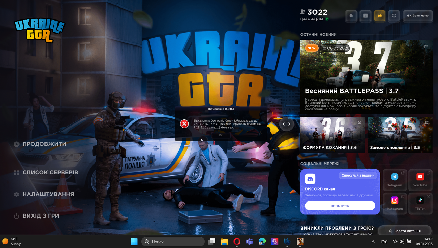
Task: Open the Instagram social link
Action: click(395, 204)
